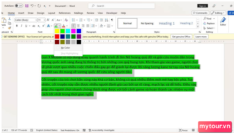Viewport: 234px width, 135px height.
Task: Toggle align left button
Action: [x=74, y=26]
